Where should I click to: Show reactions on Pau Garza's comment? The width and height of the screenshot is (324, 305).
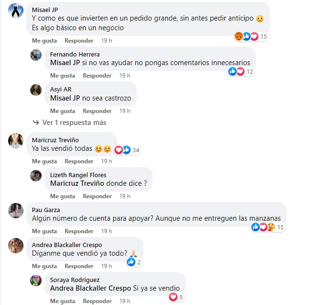pyautogui.click(x=268, y=227)
